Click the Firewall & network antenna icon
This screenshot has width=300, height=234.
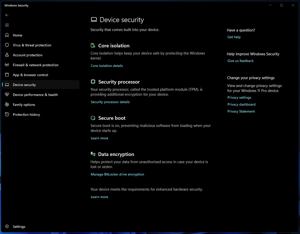7,65
